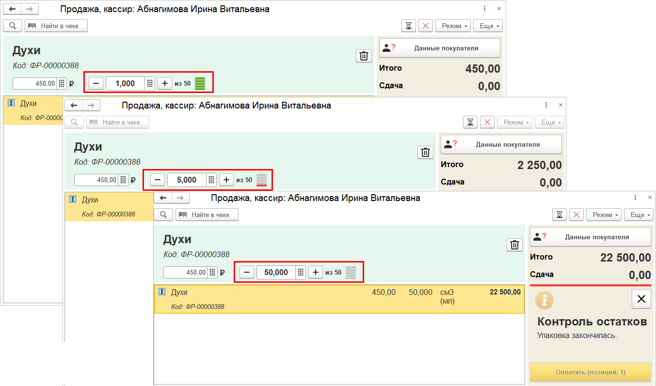
Task: Open Данные покупателя above total 22 500,00
Action: click(590, 237)
